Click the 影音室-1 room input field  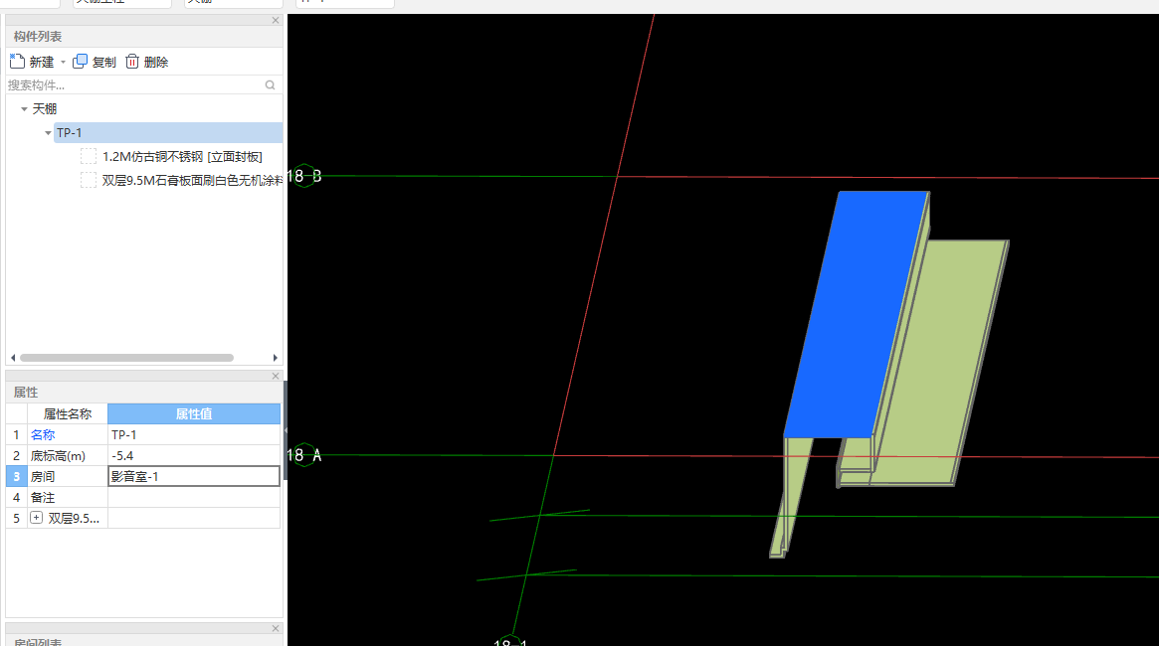pos(194,476)
